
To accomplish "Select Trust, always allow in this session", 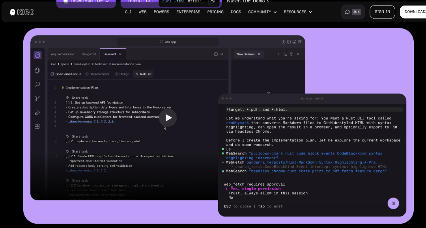I will pos(268,193).
